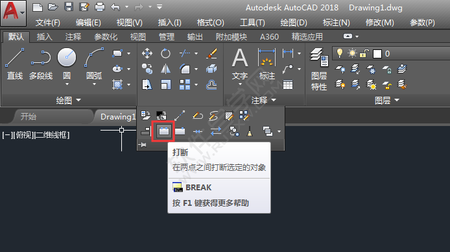Select the Trim tool icon

185,53
